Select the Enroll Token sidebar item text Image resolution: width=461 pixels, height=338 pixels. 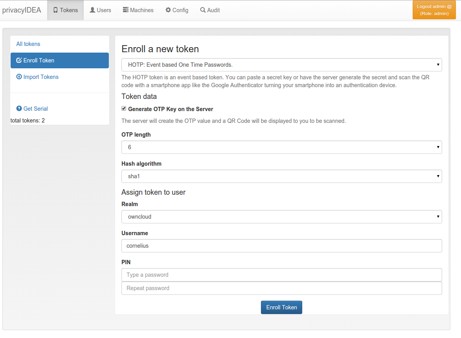39,60
